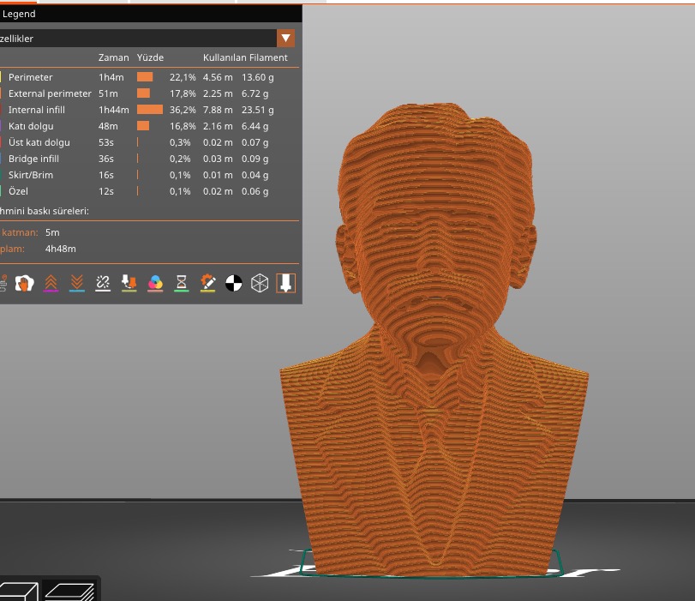Screen dimensions: 695x601
Task: Toggle shells wireframe cube icon
Action: point(260,283)
